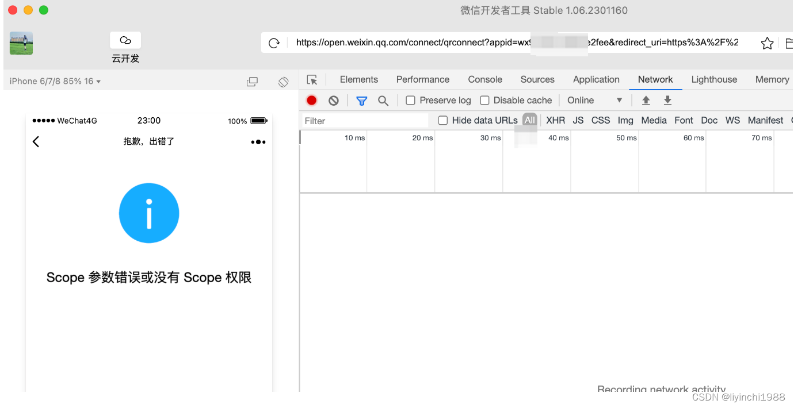Switch to the Lighthouse tab
Image resolution: width=794 pixels, height=408 pixels.
[x=714, y=79]
